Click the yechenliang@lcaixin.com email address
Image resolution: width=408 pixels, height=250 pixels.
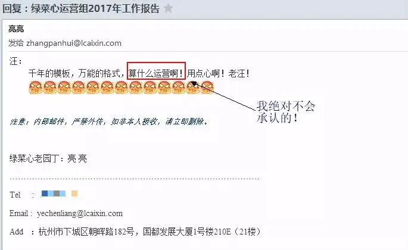coord(80,213)
